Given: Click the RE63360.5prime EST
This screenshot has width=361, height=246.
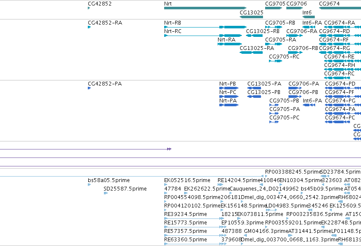Looking at the screenshot, I should 195,244.
